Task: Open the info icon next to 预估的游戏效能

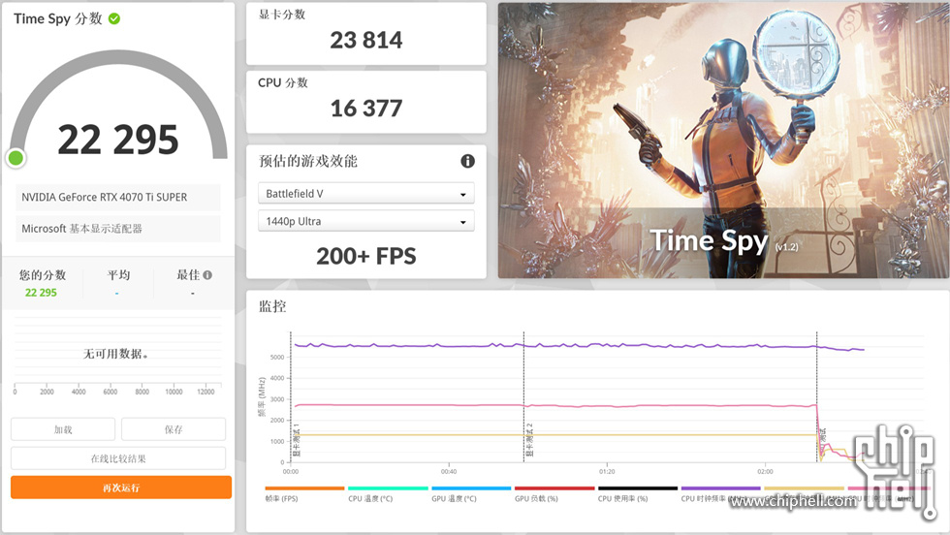Action: [x=467, y=161]
